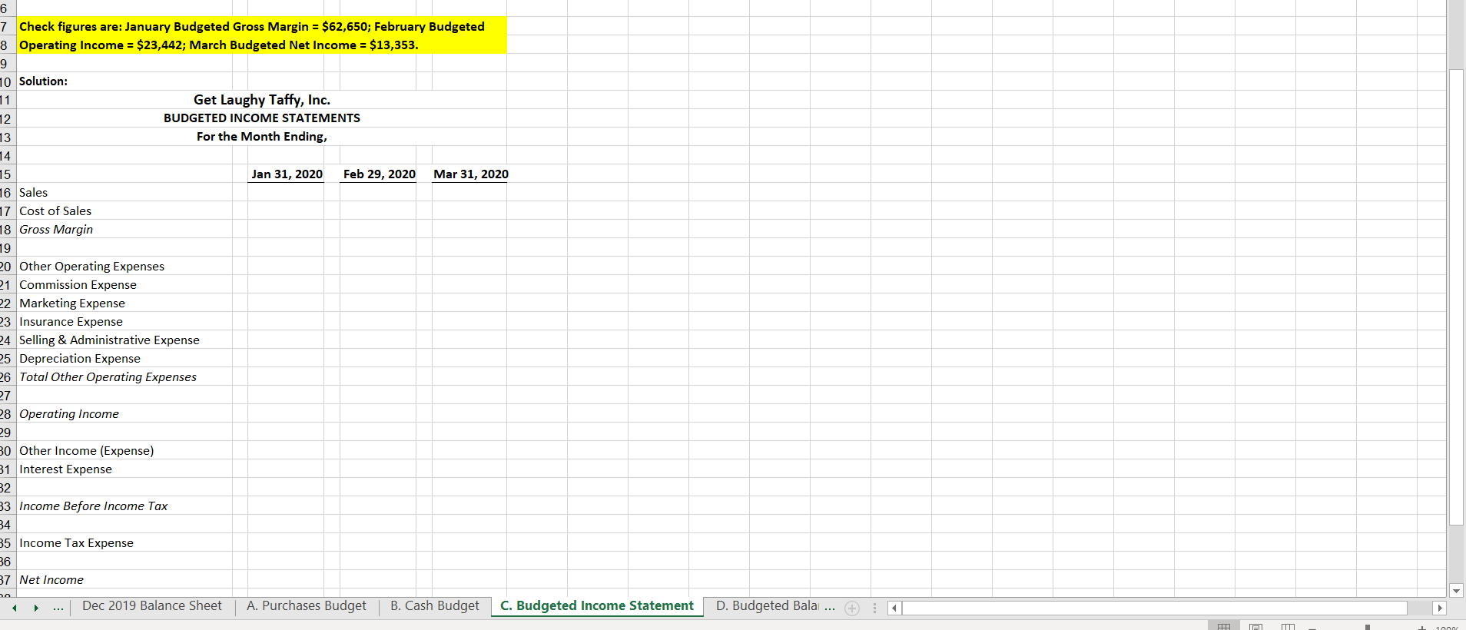Select the row 10 header

[6, 81]
